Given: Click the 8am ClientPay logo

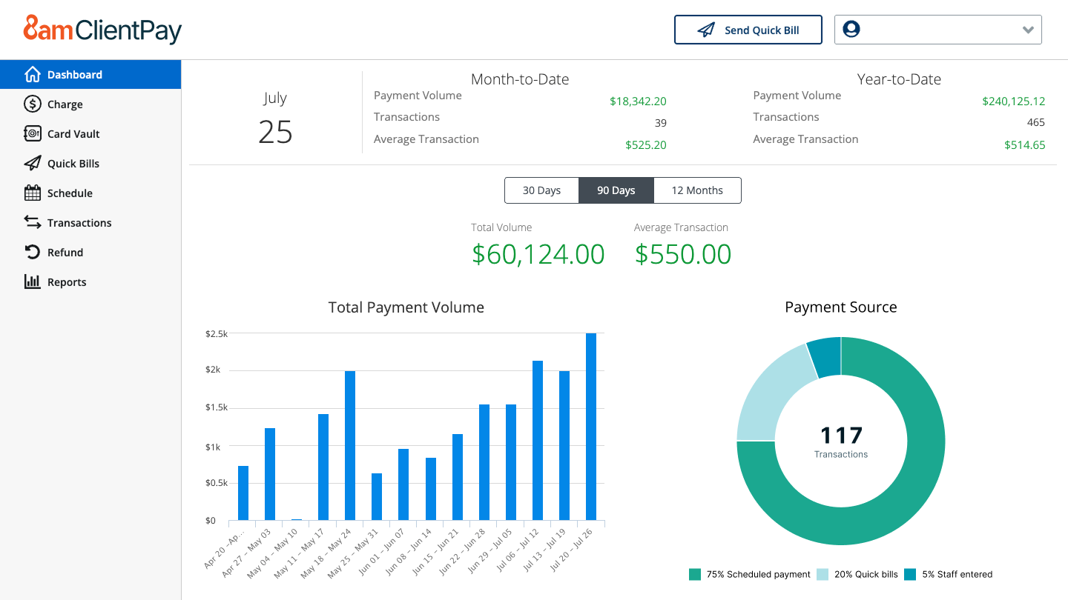Looking at the screenshot, I should click(x=102, y=30).
